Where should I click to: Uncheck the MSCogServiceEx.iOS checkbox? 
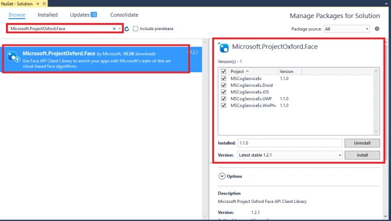pos(223,92)
